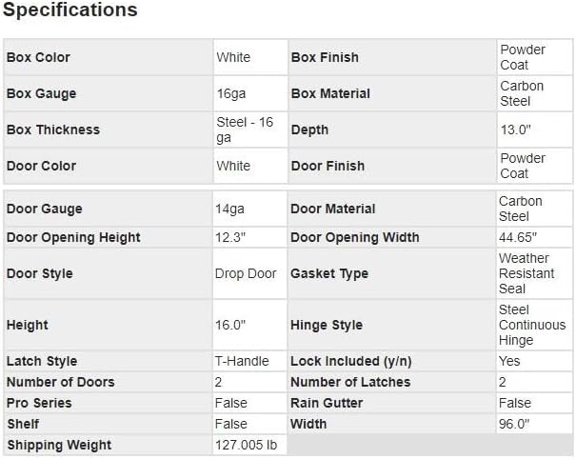Select the Weather Resistant Seal gasket value
The image size is (576, 459).
pos(524,273)
